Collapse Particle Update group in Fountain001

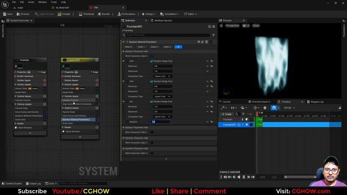point(63,108)
